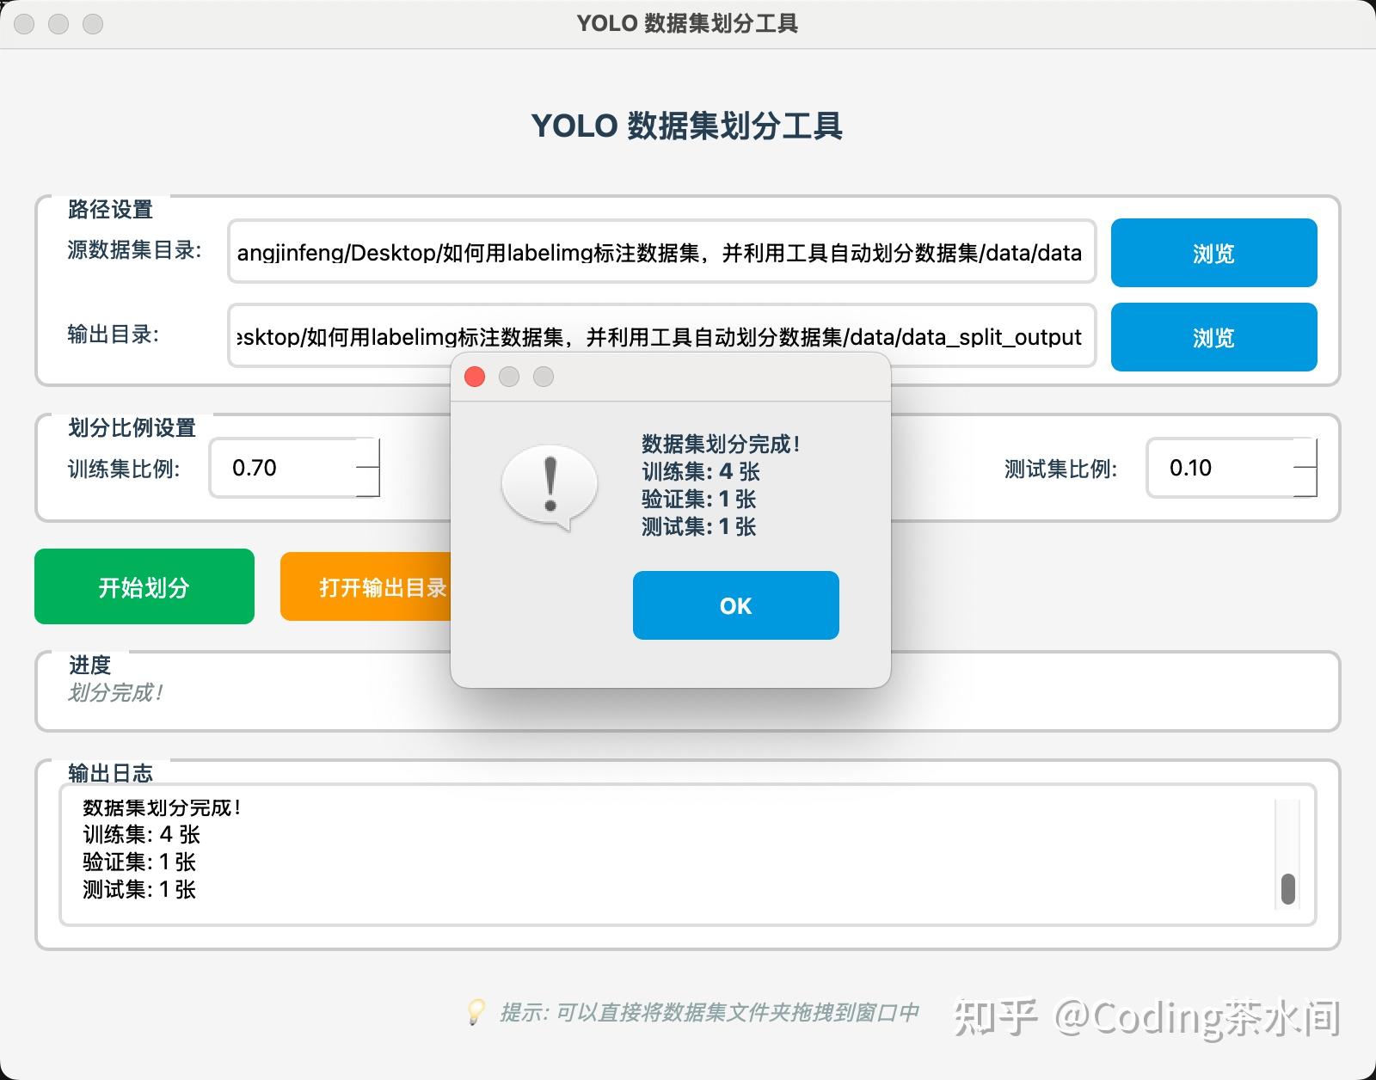Select the source dataset path input field
This screenshot has width=1376, height=1080.
point(662,253)
